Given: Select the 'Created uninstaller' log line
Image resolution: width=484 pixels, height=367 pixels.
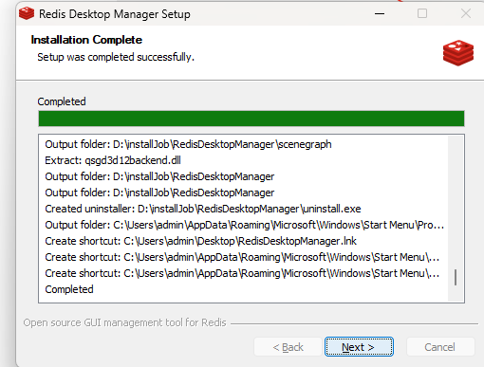Looking at the screenshot, I should pos(203,209).
